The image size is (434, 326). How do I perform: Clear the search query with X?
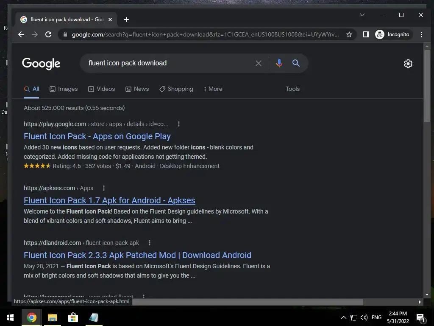[258, 63]
